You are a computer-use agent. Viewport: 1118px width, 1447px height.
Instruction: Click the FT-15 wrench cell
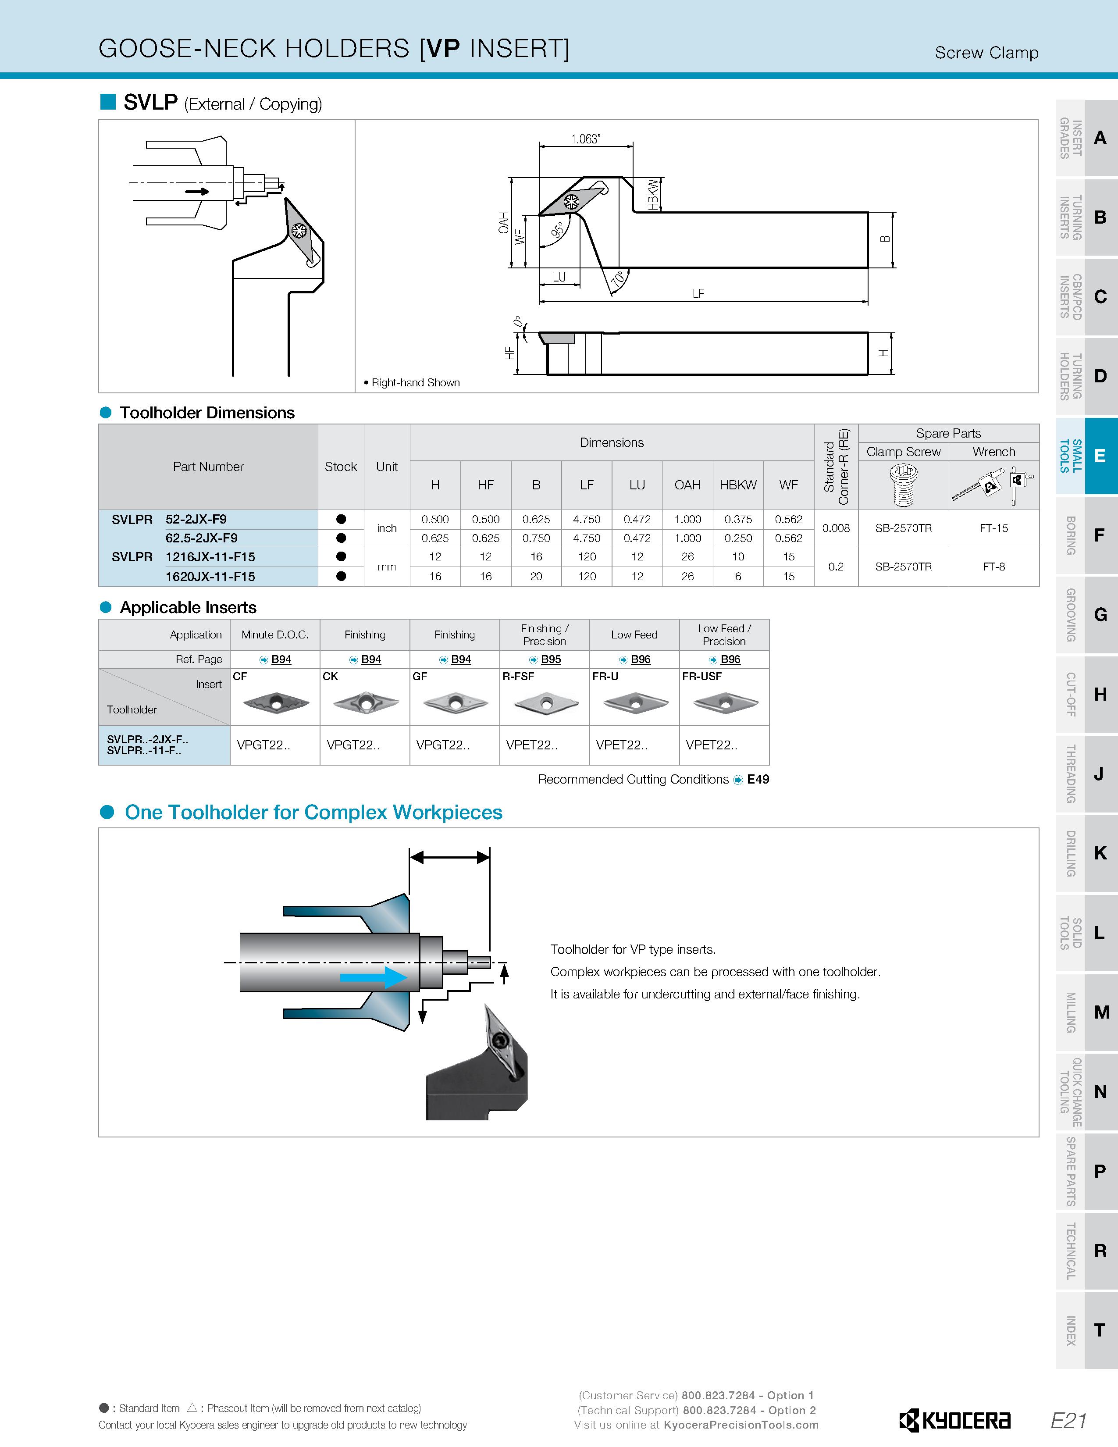coord(993,528)
